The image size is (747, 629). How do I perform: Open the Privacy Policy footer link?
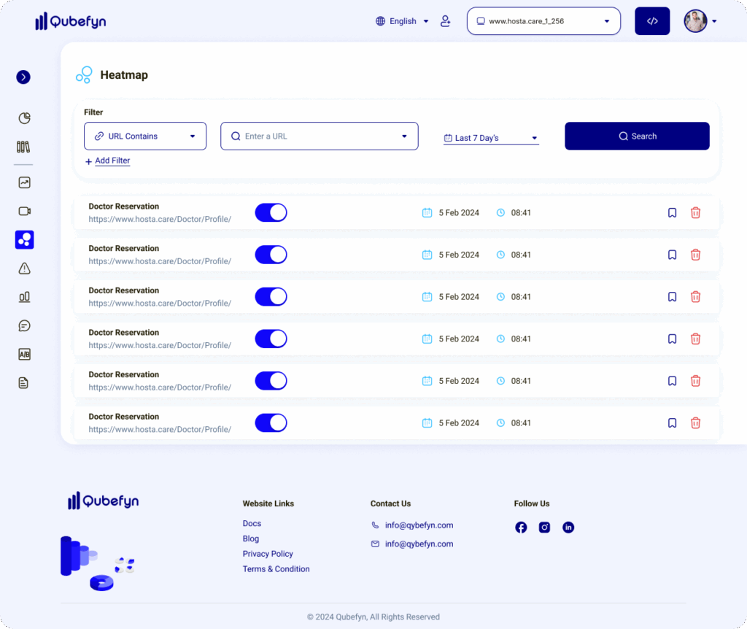pyautogui.click(x=268, y=554)
